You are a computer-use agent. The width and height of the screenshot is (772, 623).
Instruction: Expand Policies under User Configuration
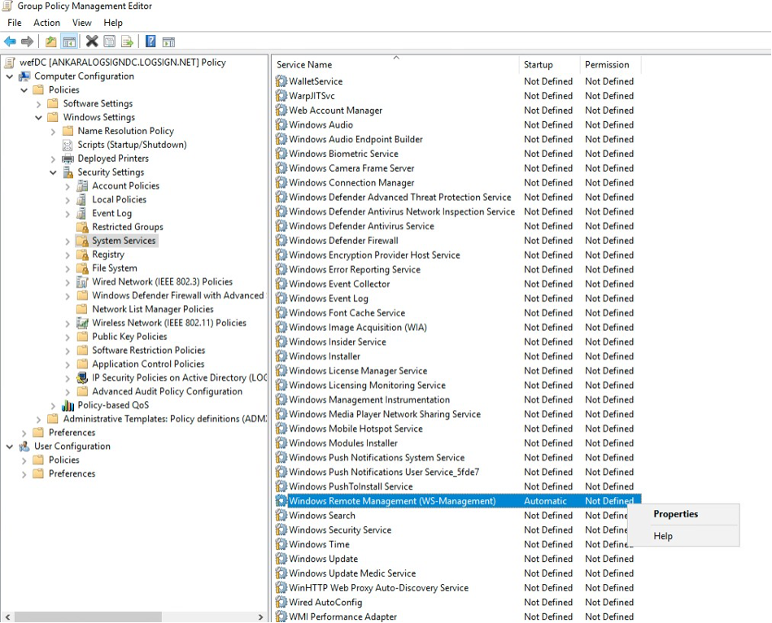(x=24, y=460)
